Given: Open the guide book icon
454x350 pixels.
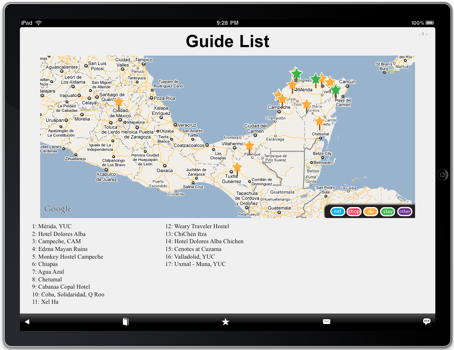Looking at the screenshot, I should coord(126,322).
